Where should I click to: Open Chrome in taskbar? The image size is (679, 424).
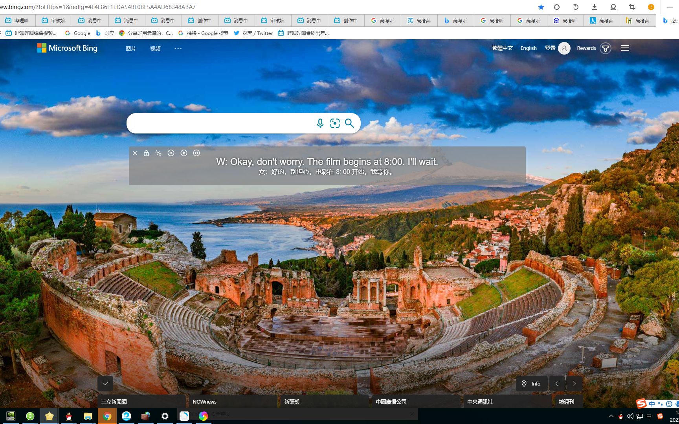(x=107, y=416)
